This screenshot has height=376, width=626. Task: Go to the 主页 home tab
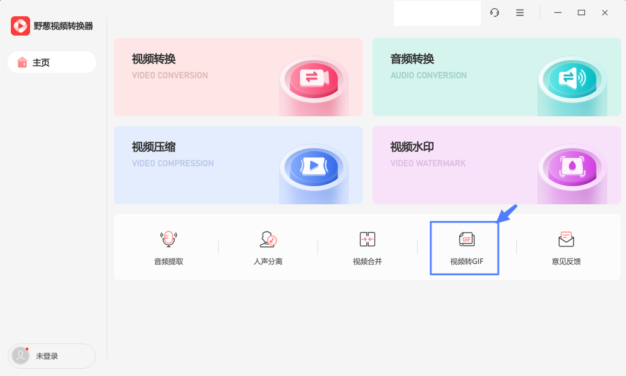pos(52,62)
